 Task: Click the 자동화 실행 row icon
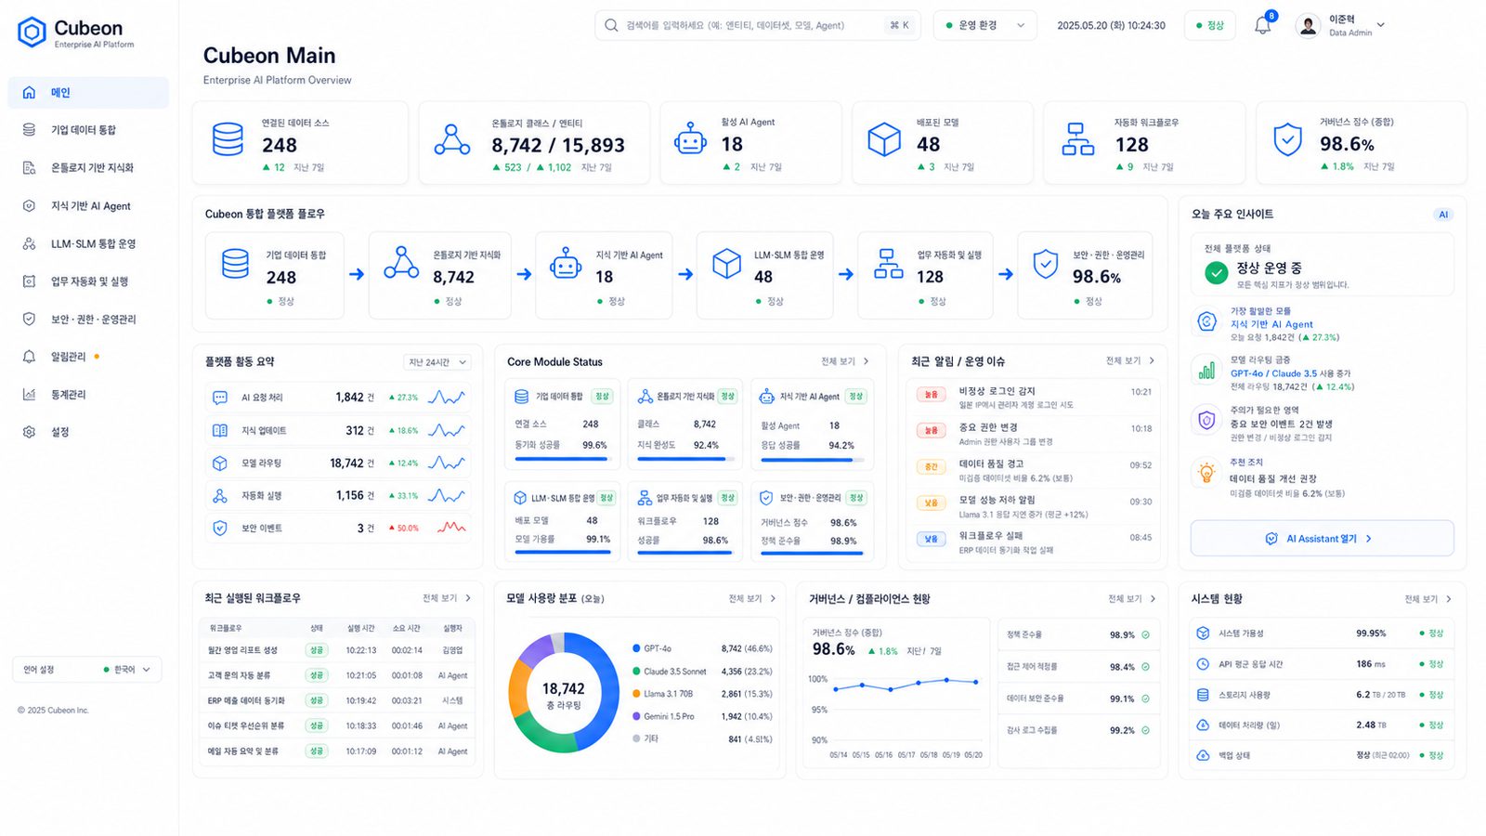220,496
